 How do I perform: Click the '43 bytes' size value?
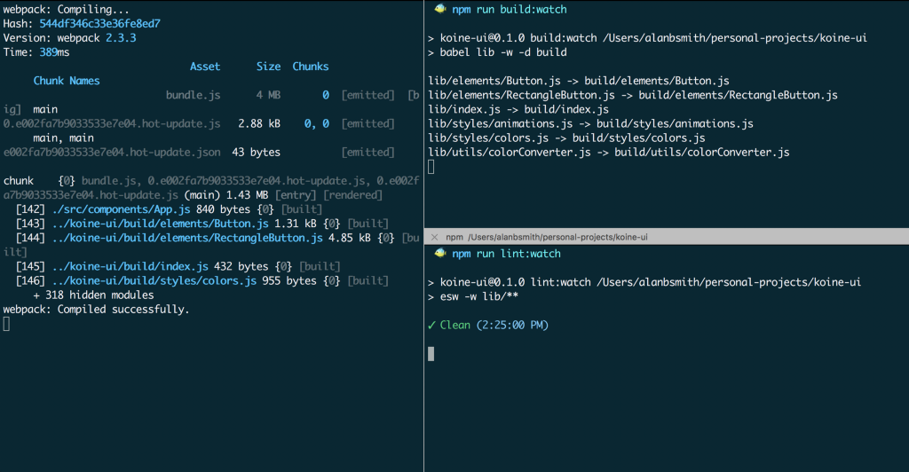pyautogui.click(x=257, y=153)
